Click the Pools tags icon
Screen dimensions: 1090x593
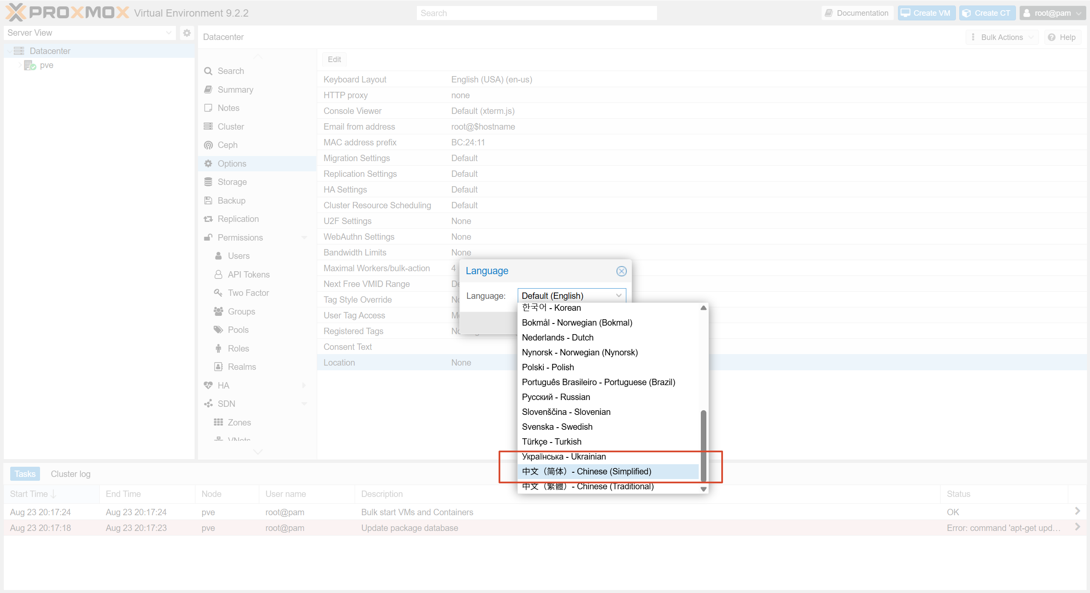pyautogui.click(x=218, y=330)
